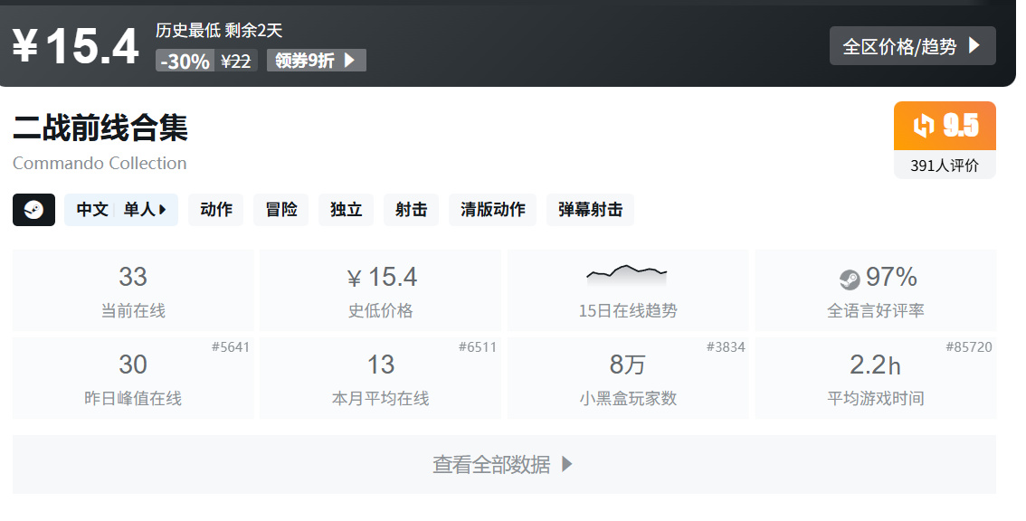Click the Steam platform icon badge

click(x=34, y=210)
